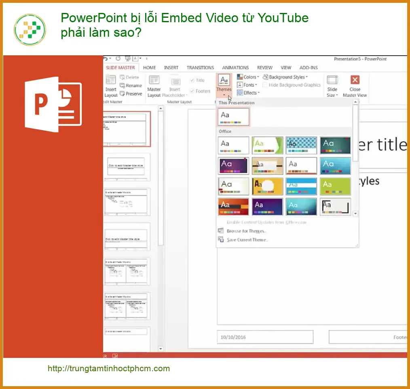This screenshot has width=410, height=389.
Task: Select the bright blue striped theme thumbnail
Action: (301, 186)
